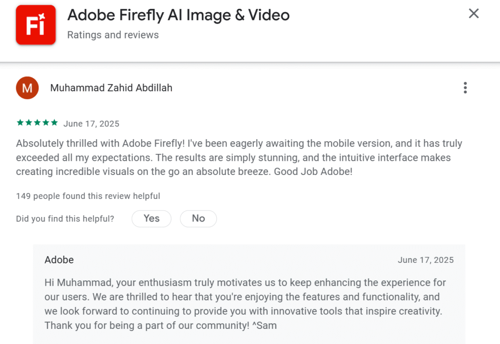Click the Adobe Firefly AI Image & Video title
Viewport: 500px width, 344px height.
coord(179,15)
